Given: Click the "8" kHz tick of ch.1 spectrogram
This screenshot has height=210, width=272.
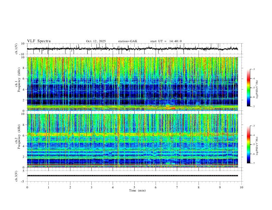Looking at the screenshot, I should click(x=24, y=68).
